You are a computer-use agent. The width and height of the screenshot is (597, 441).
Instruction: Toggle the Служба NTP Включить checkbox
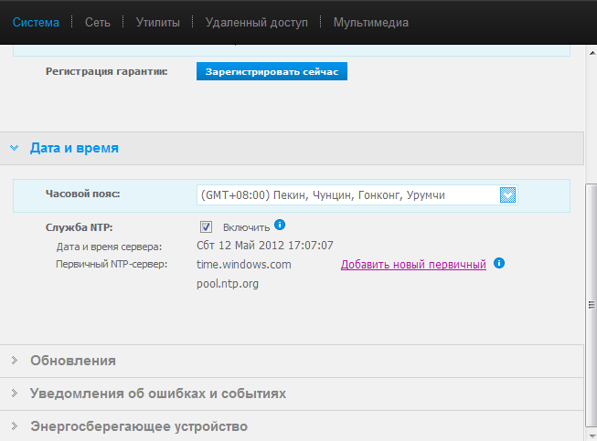(x=206, y=227)
